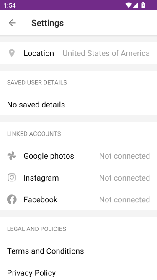Viewport: 157px width, 280px height.
Task: Tap the battery status icon
Action: tap(143, 5)
